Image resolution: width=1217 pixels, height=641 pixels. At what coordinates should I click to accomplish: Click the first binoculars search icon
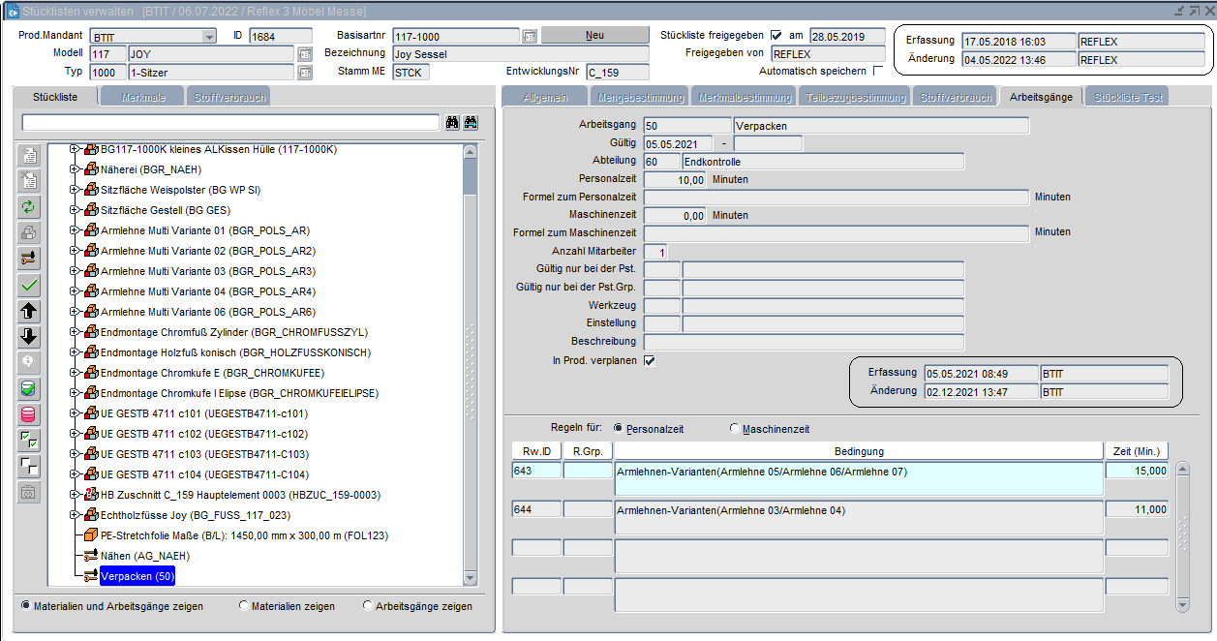452,123
